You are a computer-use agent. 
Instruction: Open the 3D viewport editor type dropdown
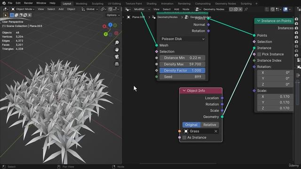[5, 9]
